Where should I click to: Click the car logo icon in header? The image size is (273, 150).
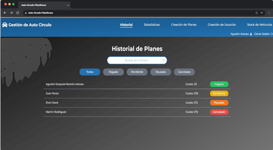pos(5,25)
